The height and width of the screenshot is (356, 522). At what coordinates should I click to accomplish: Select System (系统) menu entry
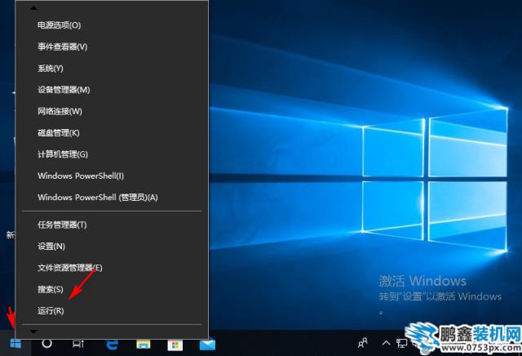[112, 69]
